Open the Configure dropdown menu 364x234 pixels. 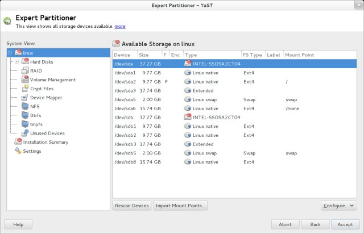[x=339, y=206]
